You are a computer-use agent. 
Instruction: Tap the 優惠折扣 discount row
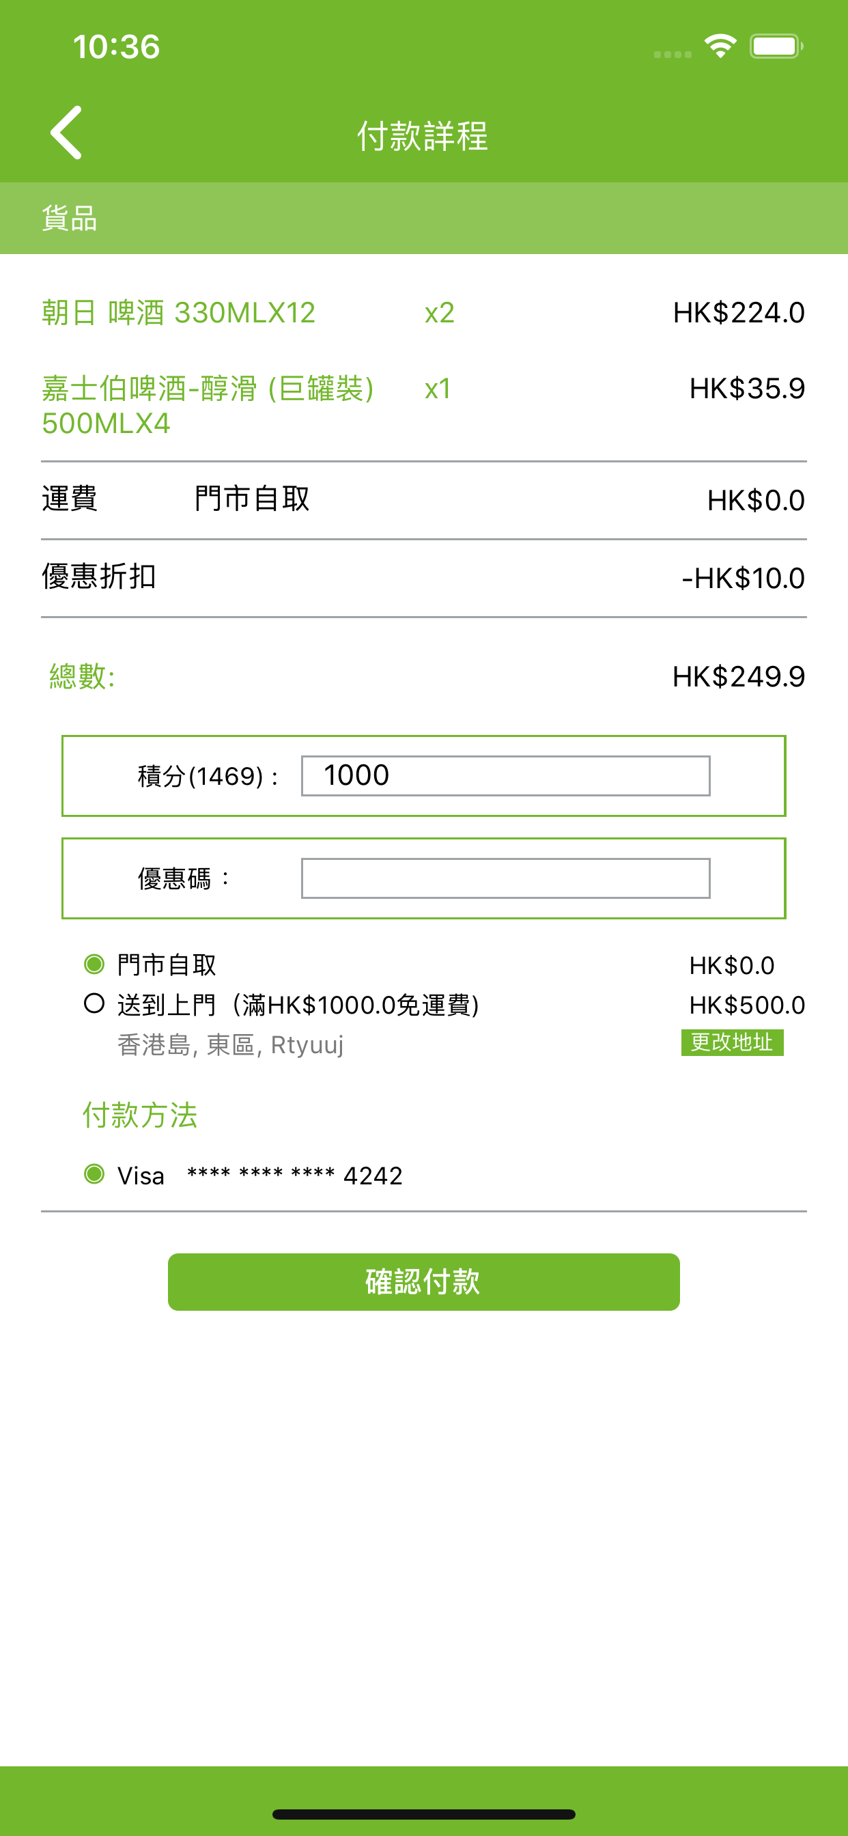coord(424,577)
